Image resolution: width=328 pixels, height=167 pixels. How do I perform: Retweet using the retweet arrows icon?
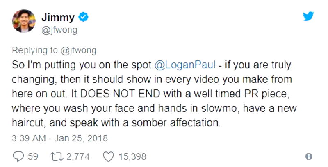[x=54, y=156]
